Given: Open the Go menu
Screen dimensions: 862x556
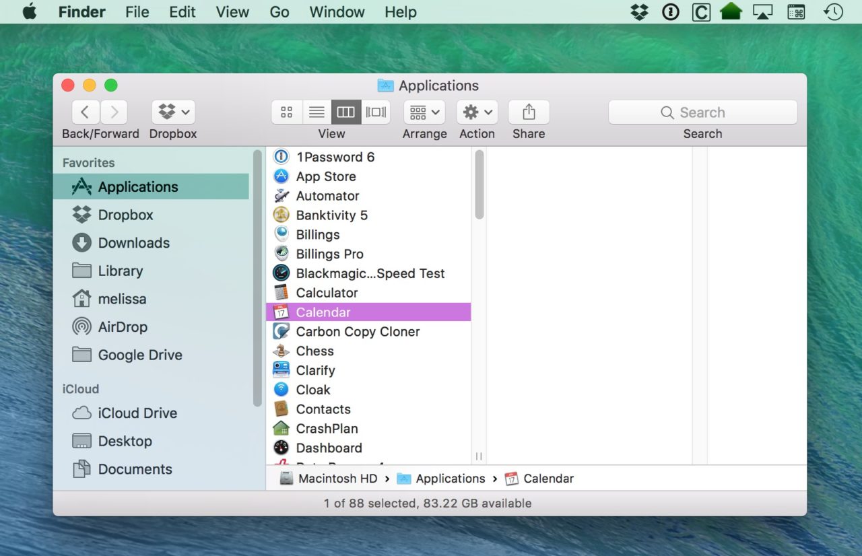Looking at the screenshot, I should [x=279, y=12].
